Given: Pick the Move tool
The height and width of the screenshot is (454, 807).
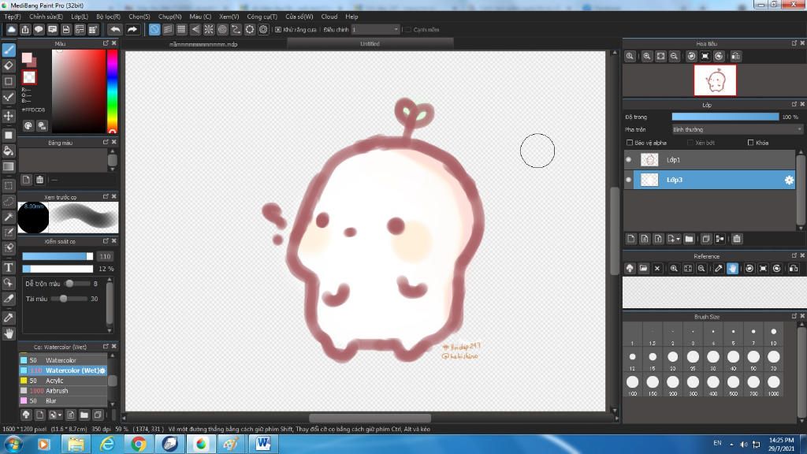Looking at the screenshot, I should tap(9, 116).
